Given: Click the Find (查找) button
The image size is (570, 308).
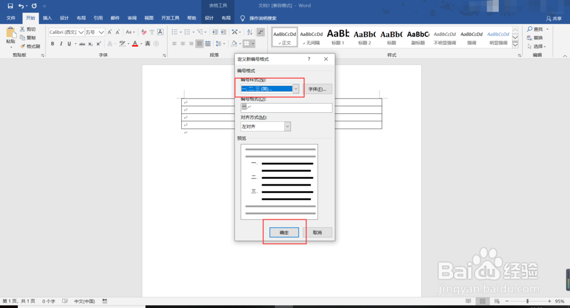Looking at the screenshot, I should 535,29.
